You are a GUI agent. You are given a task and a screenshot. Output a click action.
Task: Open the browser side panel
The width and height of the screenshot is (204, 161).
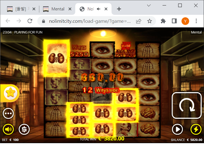click(x=174, y=21)
